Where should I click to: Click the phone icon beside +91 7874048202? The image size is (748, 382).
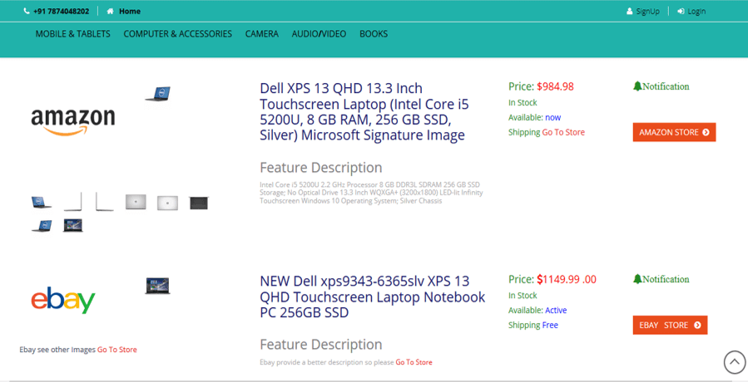point(27,12)
